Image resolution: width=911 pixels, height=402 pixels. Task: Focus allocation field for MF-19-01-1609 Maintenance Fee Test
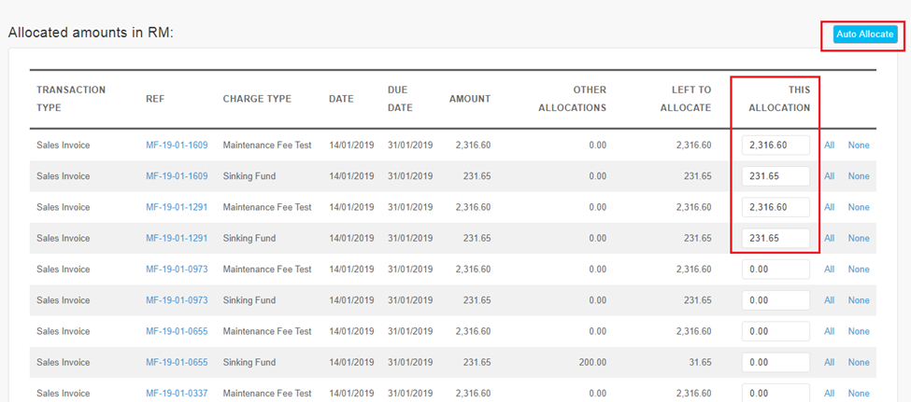point(776,146)
